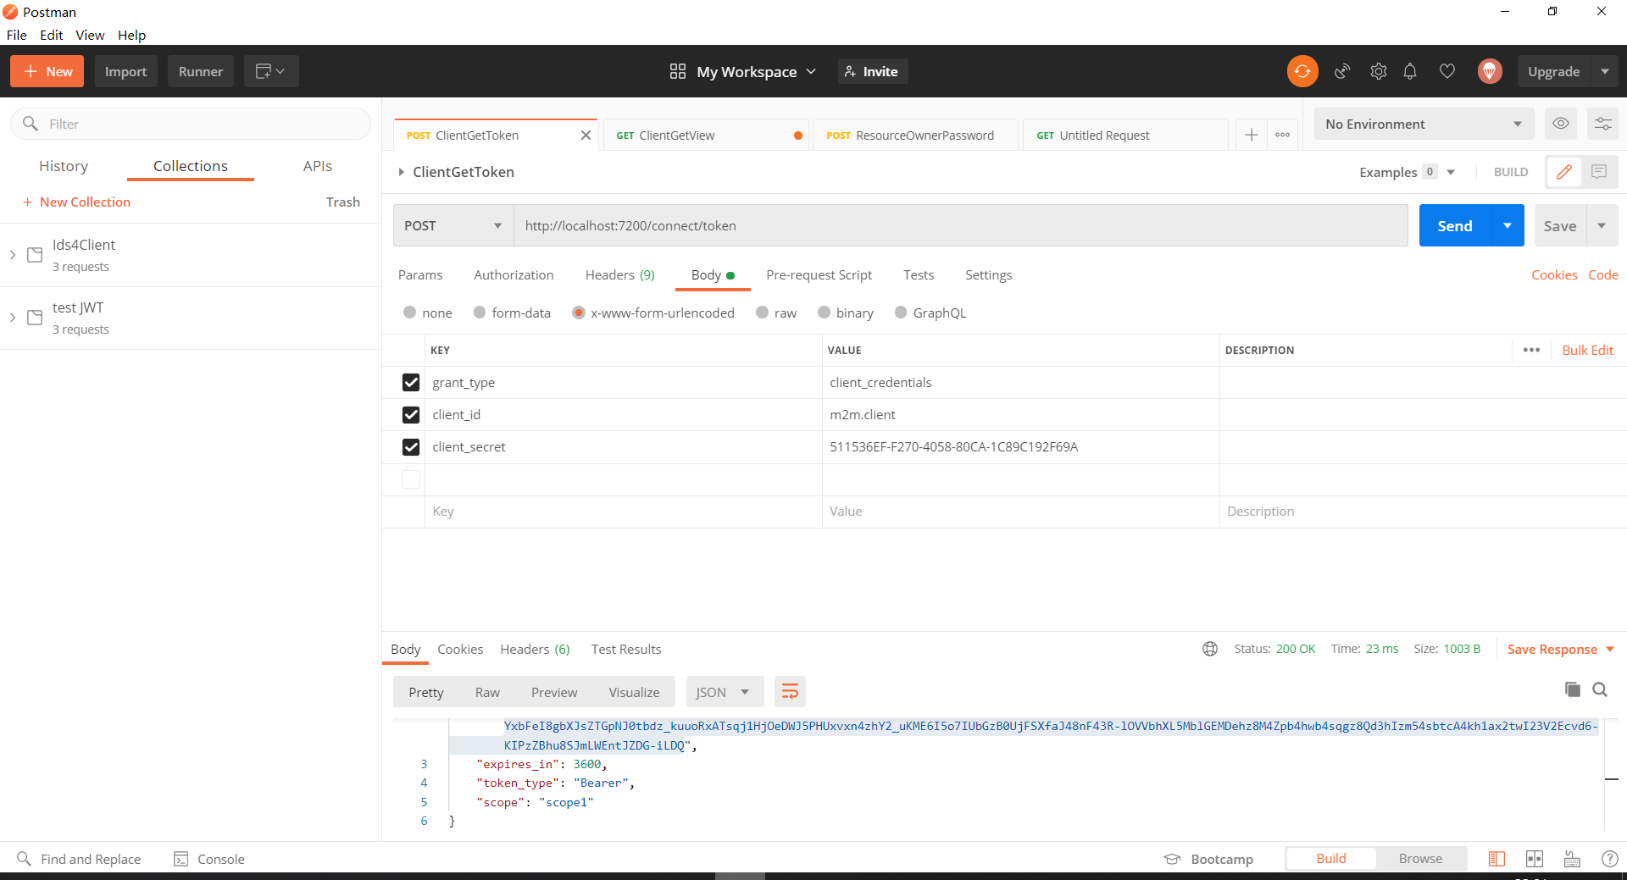Click the sync status icon
Screen dimensions: 1627x880
(1302, 71)
